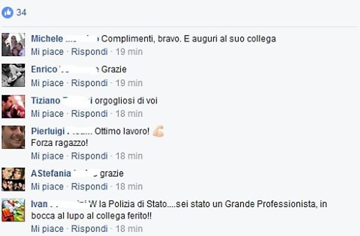Open the Pierluigi profile name link
Screen dimensions: 360x236
coord(48,131)
